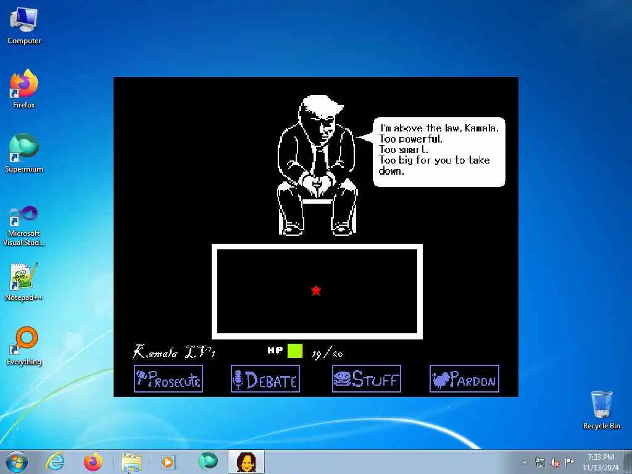Show hidden tray icons arrow
632x474 pixels.
[525, 462]
